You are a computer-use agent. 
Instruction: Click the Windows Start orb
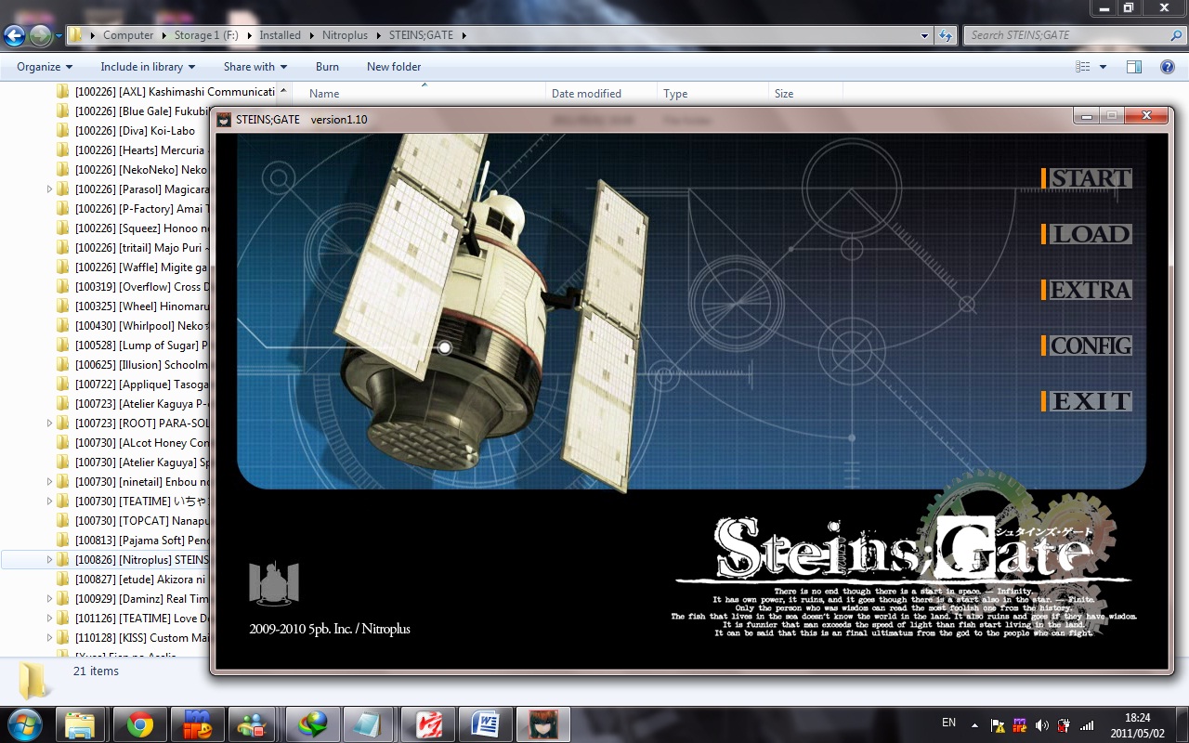click(x=25, y=723)
